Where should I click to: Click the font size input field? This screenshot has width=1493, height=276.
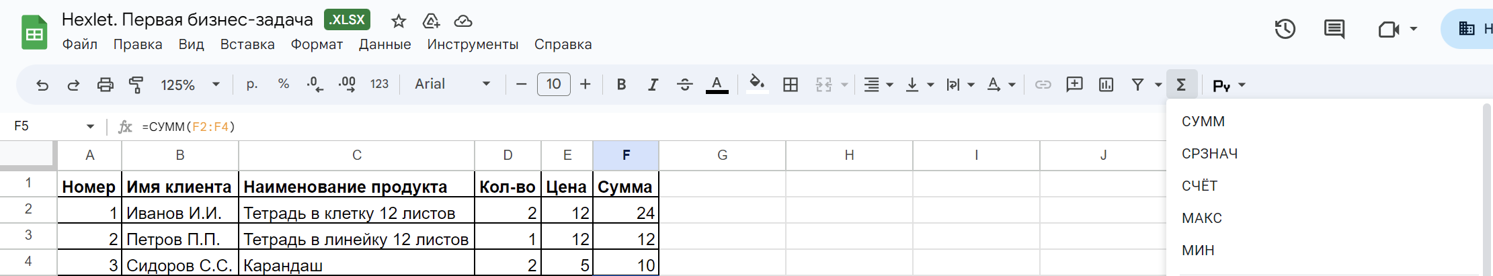coord(553,85)
